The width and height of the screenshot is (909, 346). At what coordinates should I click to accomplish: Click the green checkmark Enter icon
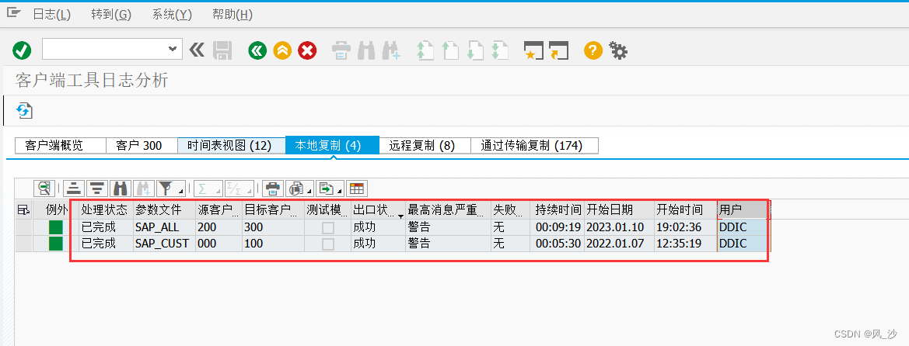point(22,51)
